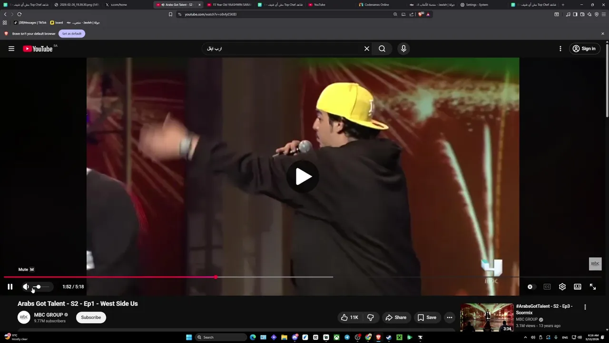Switch to the 15 Year Old YAASHWIN tab

[x=229, y=5]
